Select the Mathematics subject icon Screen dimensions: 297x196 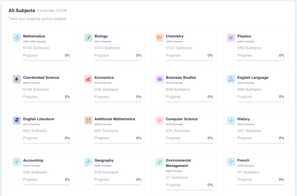click(17, 38)
